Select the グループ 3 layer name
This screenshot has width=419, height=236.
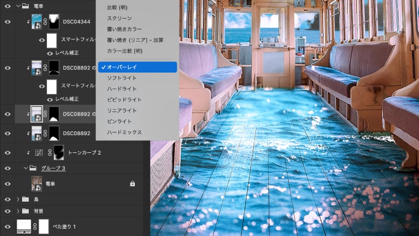(x=53, y=168)
